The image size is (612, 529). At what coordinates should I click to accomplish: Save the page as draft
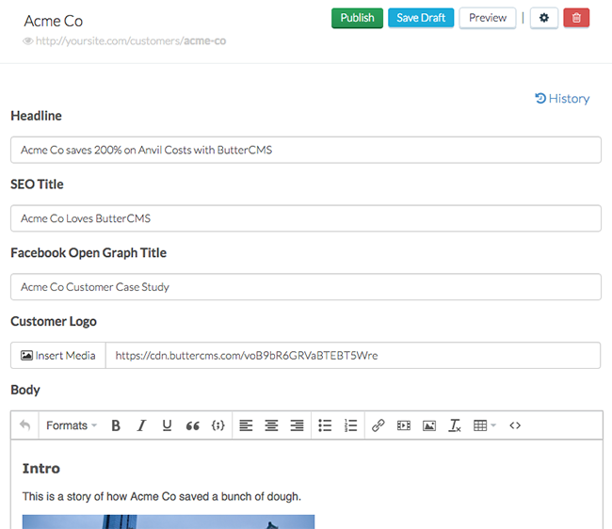421,18
